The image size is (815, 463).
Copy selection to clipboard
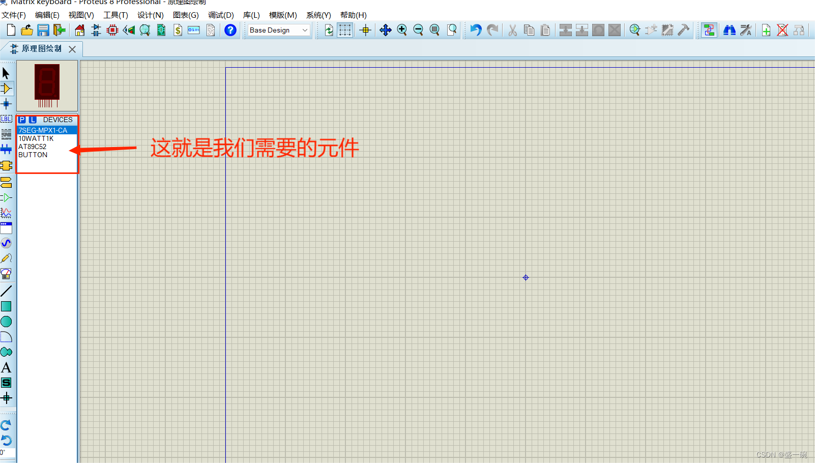point(529,30)
